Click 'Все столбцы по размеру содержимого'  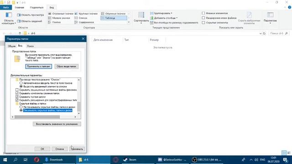(x=174, y=22)
